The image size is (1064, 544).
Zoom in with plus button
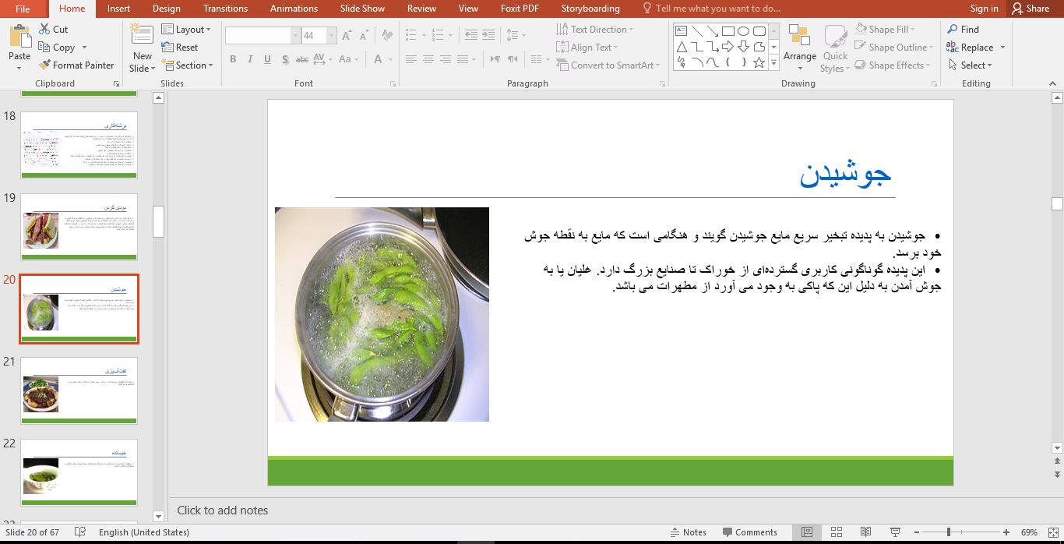pyautogui.click(x=1006, y=532)
